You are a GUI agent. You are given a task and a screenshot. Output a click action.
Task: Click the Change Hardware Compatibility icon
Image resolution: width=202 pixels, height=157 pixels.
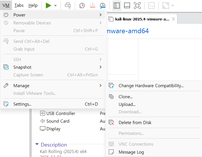coord(111,86)
